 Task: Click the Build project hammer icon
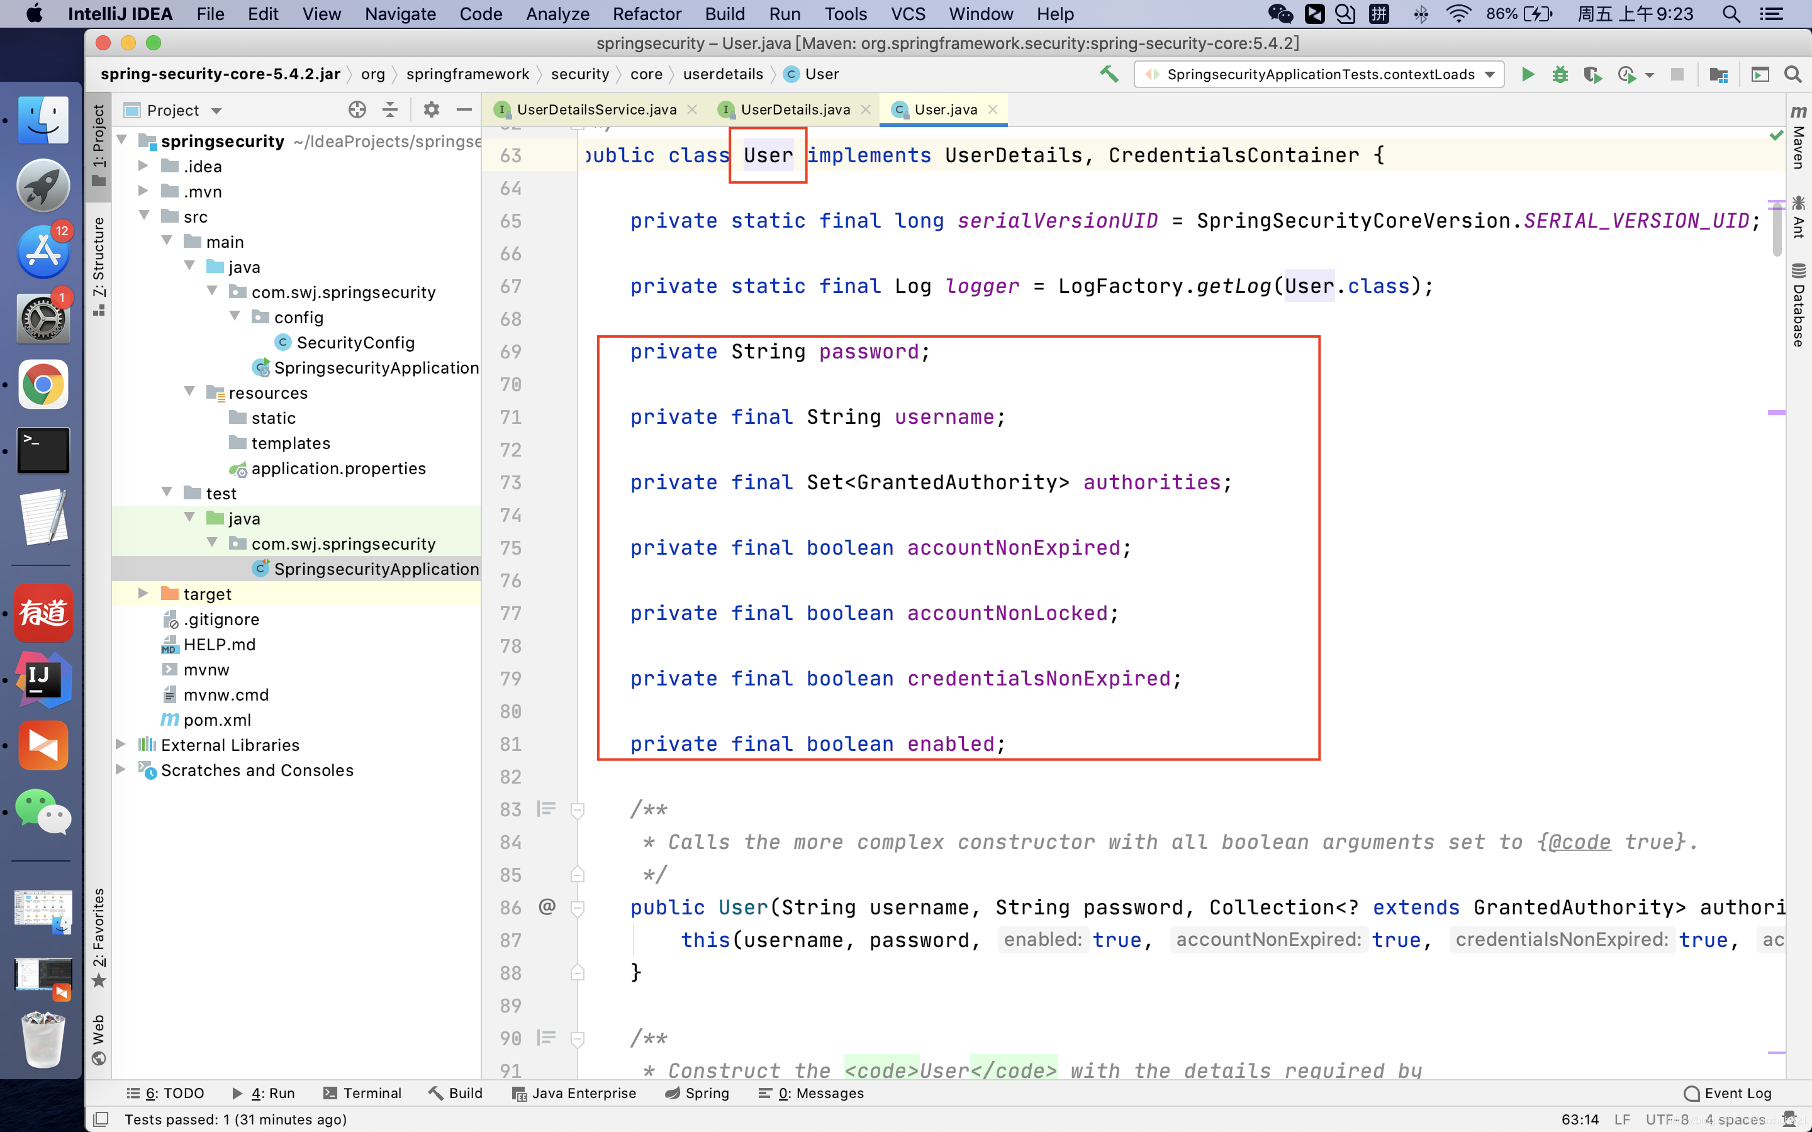tap(1109, 74)
